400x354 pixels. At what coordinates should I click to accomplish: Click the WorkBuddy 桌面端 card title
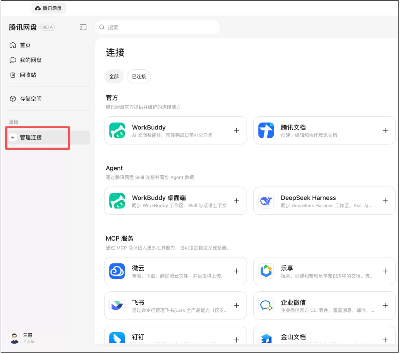pyautogui.click(x=159, y=198)
